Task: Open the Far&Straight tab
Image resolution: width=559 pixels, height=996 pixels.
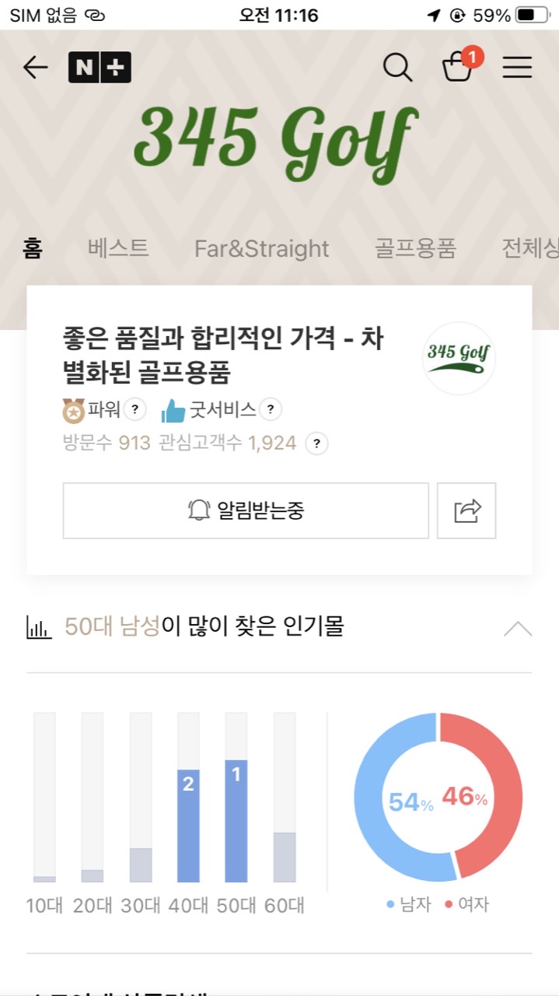Action: (261, 248)
